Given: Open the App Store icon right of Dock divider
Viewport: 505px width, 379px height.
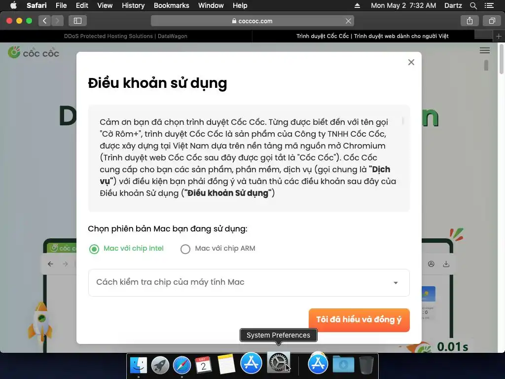Looking at the screenshot, I should coord(318,363).
